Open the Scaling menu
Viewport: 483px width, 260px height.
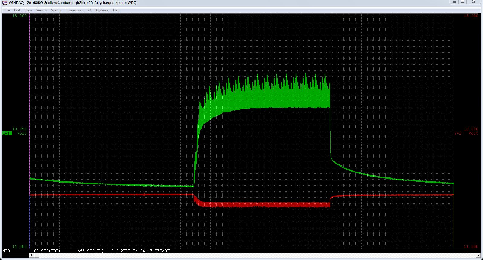[x=56, y=10]
